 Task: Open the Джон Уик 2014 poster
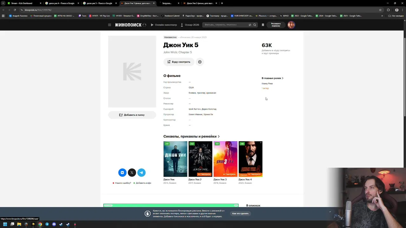[x=175, y=159]
